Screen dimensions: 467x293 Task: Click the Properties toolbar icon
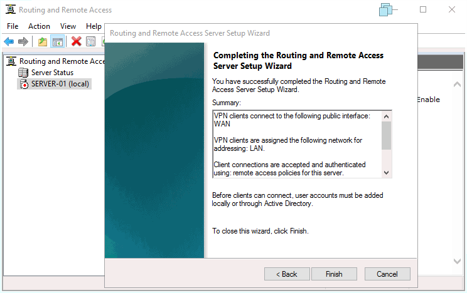(91, 41)
